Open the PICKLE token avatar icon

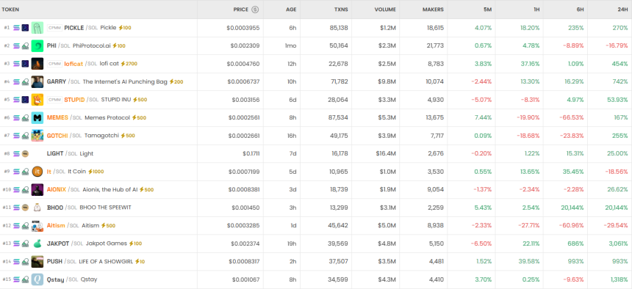[x=37, y=28]
